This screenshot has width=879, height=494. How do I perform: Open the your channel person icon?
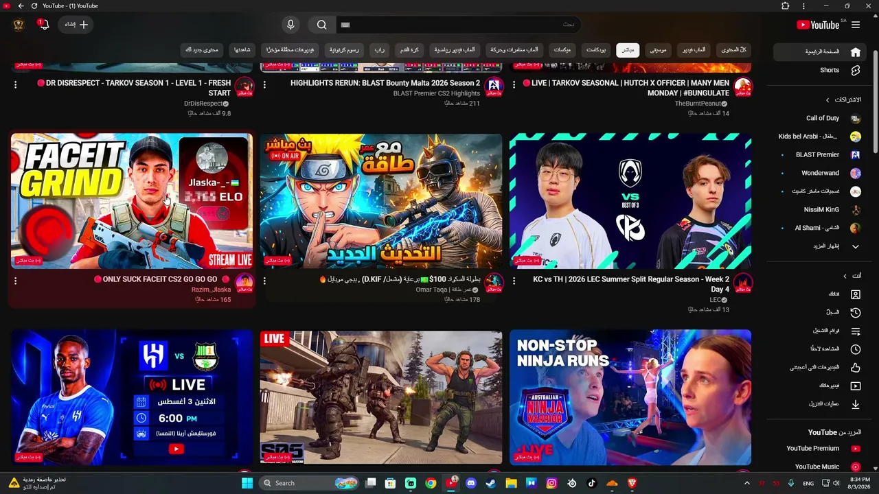(x=856, y=294)
